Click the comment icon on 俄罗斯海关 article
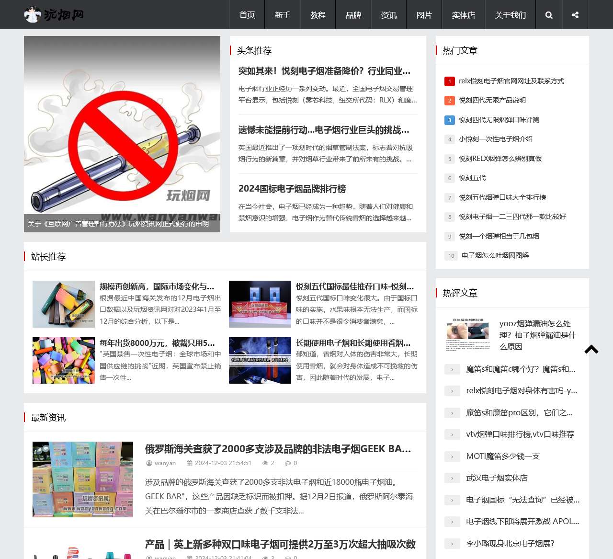This screenshot has width=613, height=559. coord(287,463)
